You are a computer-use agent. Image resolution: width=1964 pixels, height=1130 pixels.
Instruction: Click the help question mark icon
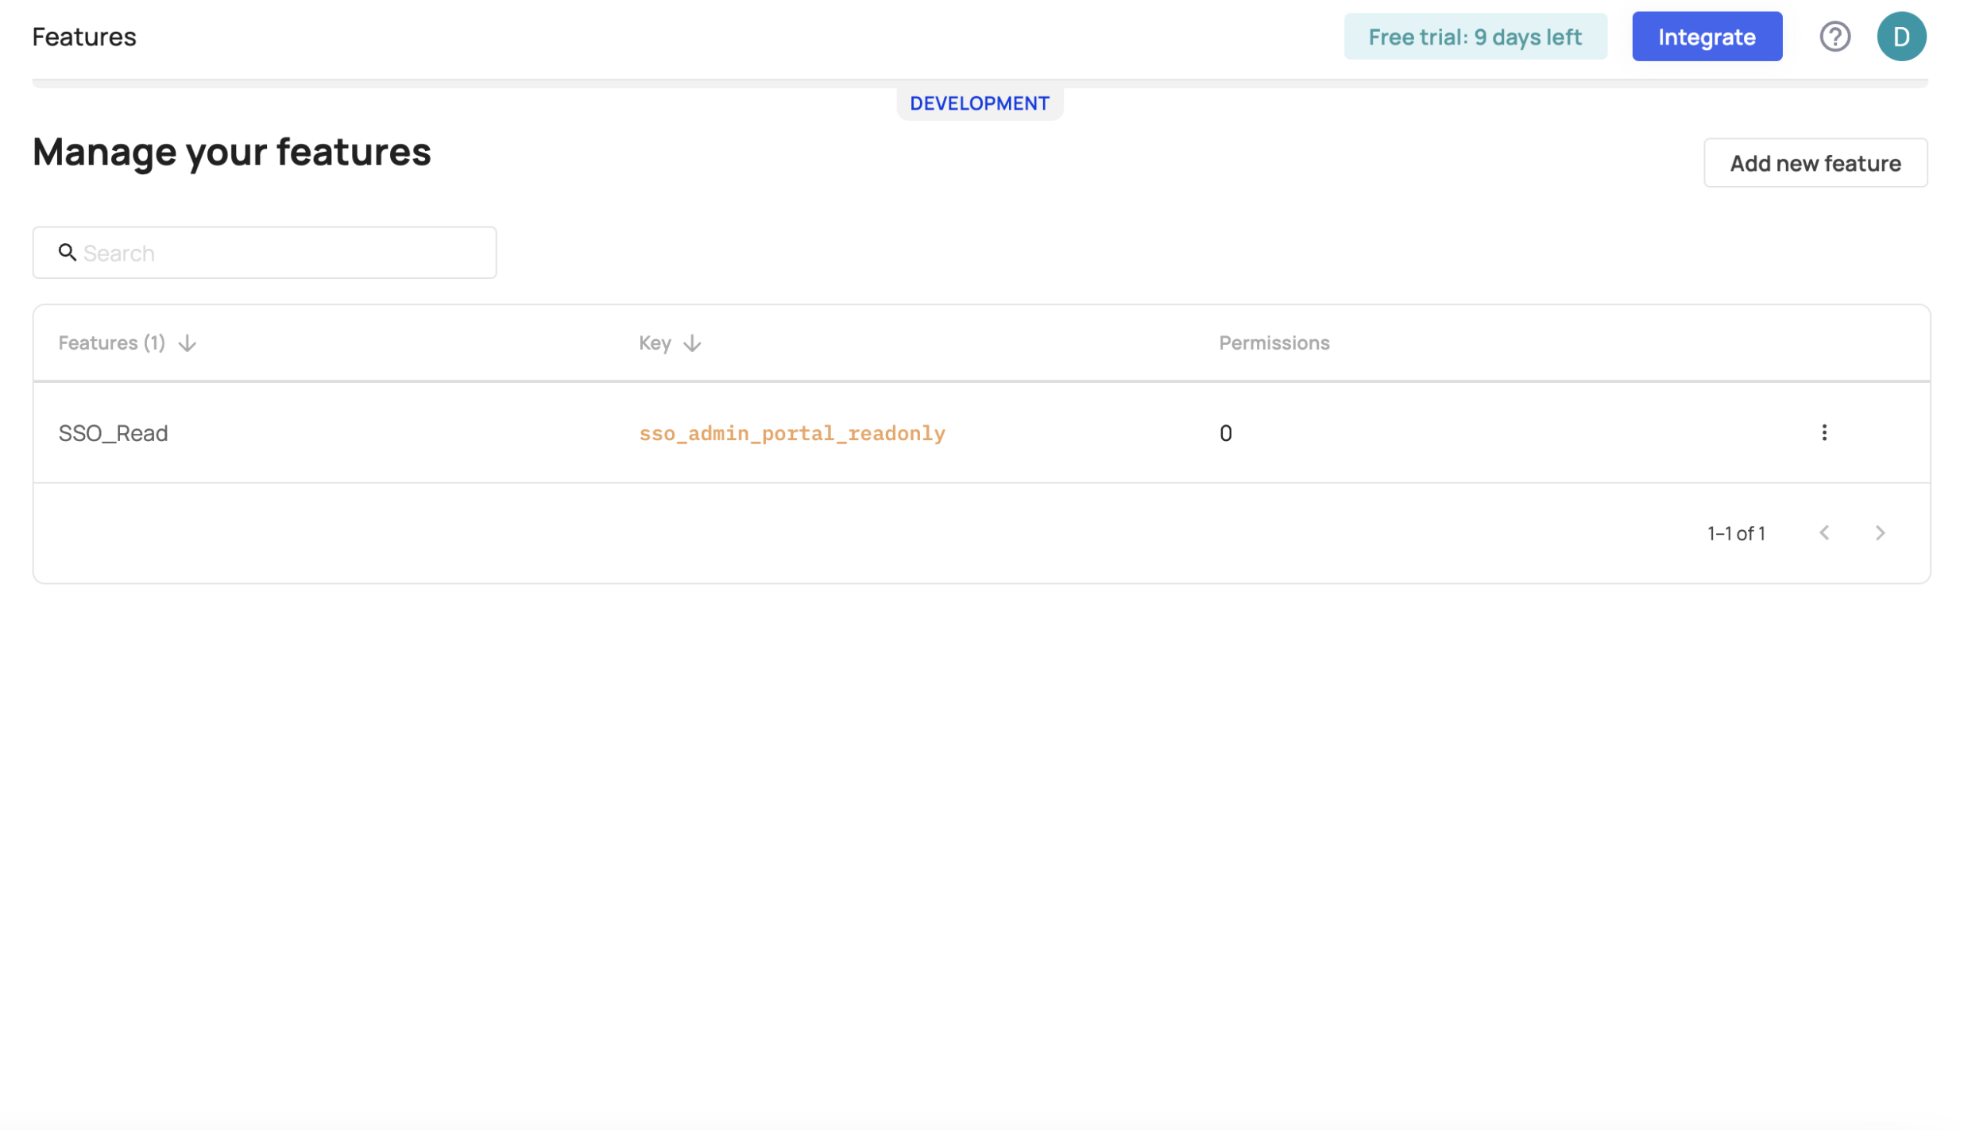click(x=1833, y=37)
